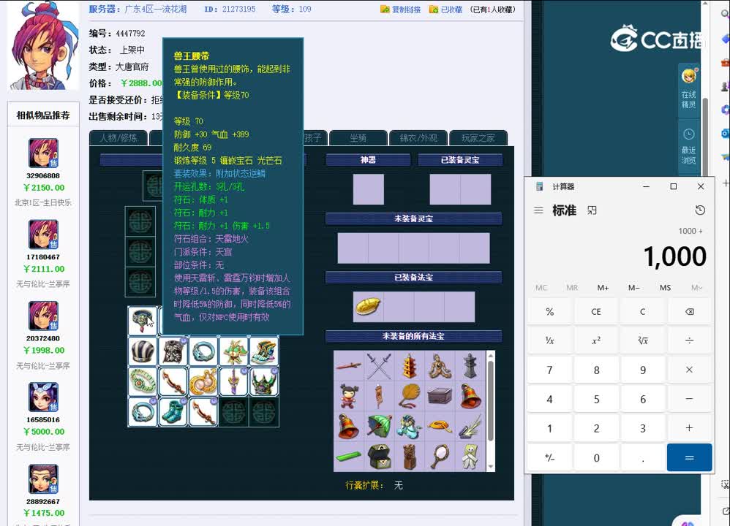The image size is (730, 526).
Task: Select the stone lantern magic treasure
Action: pos(470,366)
